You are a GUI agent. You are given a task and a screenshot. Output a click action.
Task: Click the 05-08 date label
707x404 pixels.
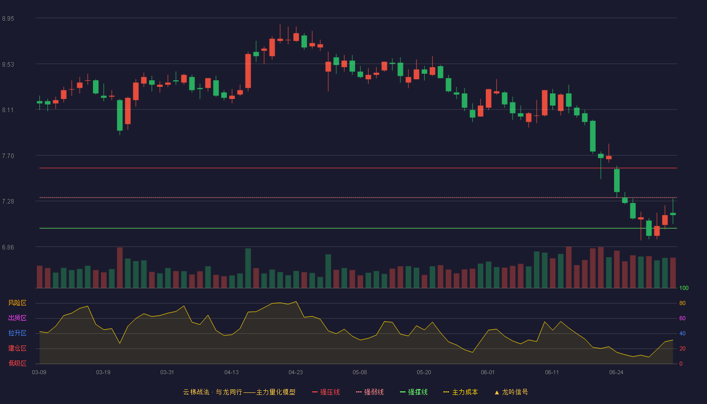[360, 372]
